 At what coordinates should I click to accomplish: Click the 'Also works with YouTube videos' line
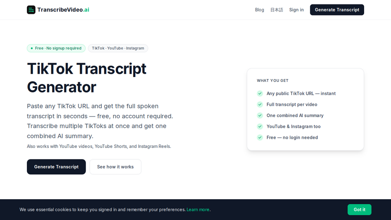tap(99, 146)
